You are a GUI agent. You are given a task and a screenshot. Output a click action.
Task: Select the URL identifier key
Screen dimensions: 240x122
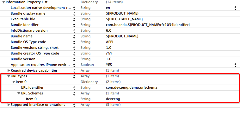(x=32, y=87)
